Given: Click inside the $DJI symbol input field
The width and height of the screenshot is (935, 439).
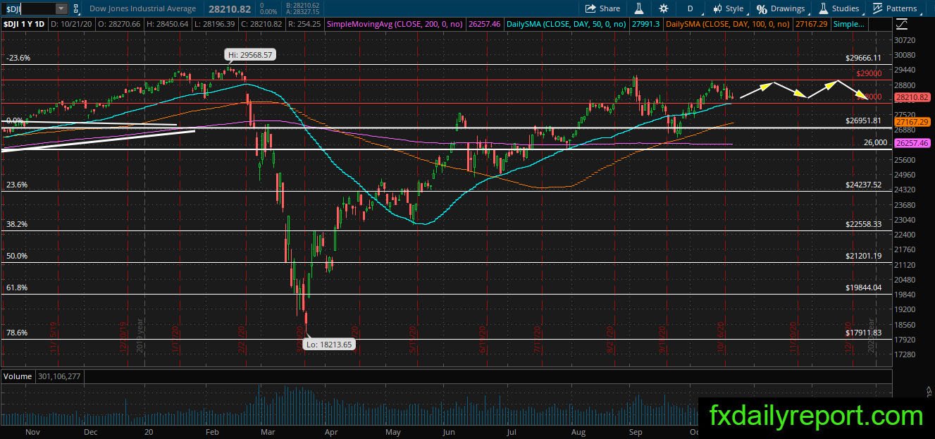Looking at the screenshot, I should [x=28, y=8].
